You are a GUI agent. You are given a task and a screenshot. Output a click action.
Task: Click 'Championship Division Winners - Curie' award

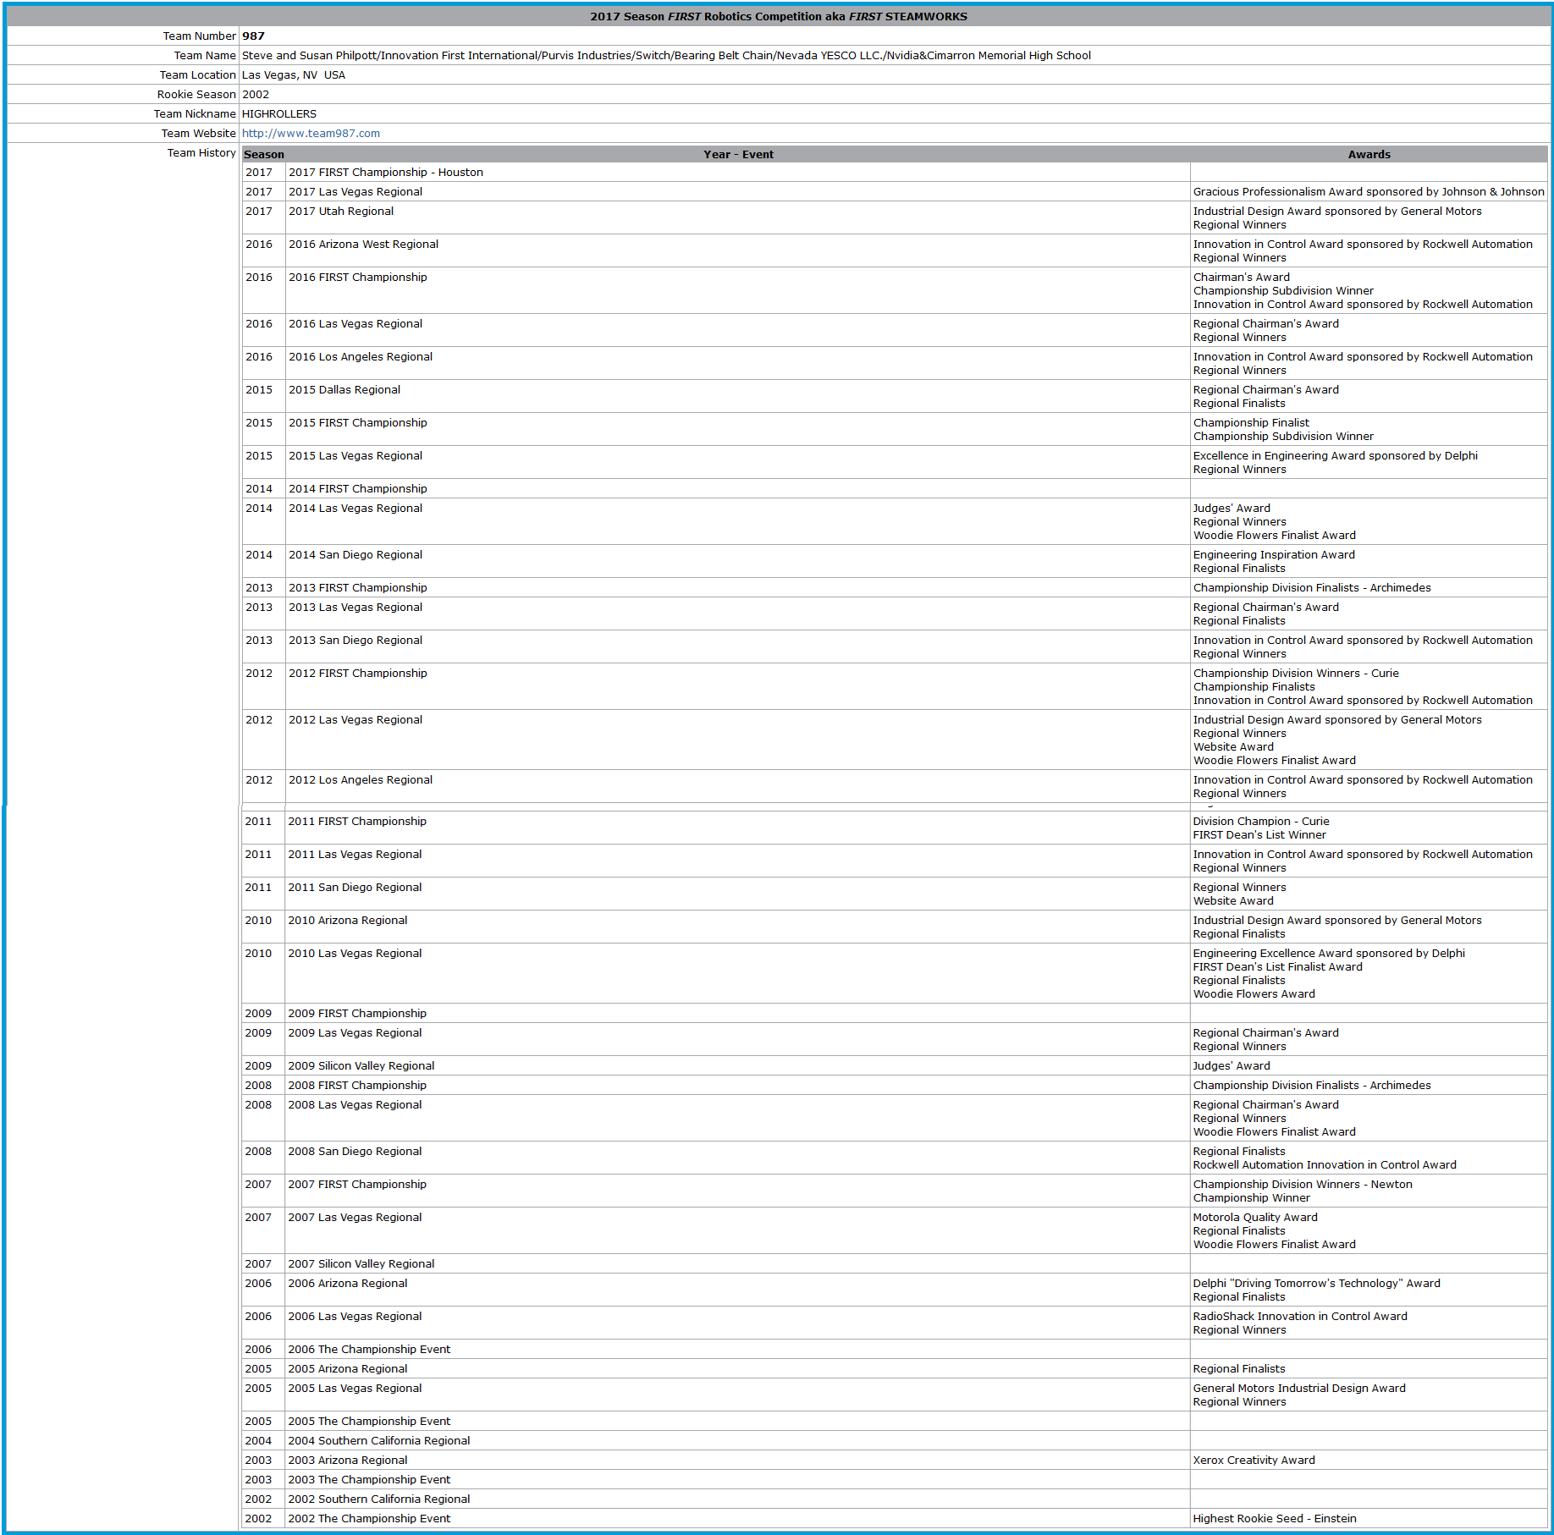point(1296,674)
